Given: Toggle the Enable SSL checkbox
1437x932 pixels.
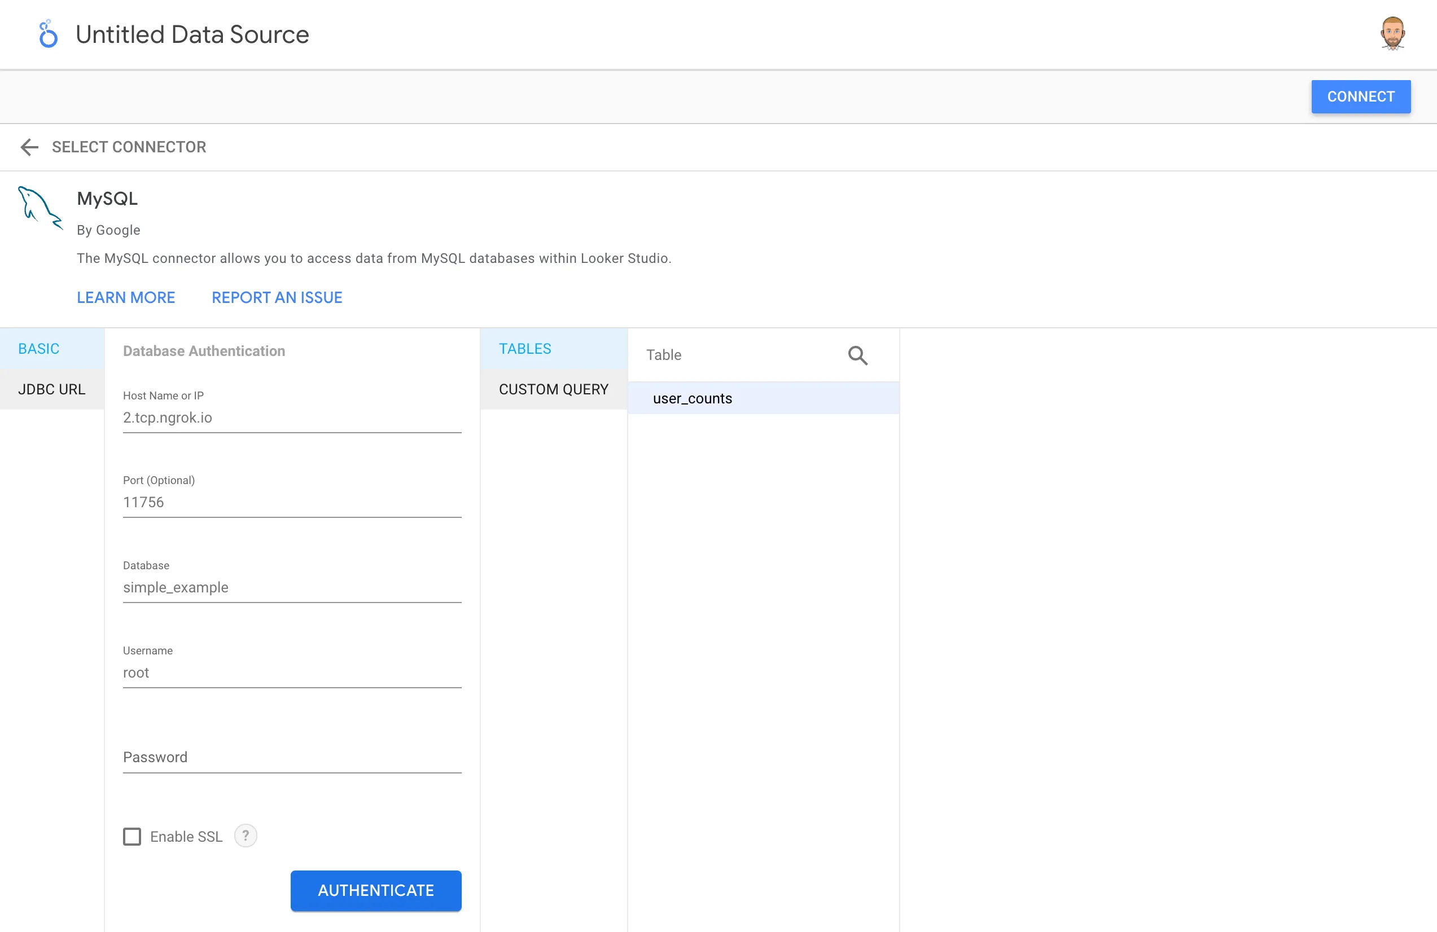Looking at the screenshot, I should click(132, 837).
